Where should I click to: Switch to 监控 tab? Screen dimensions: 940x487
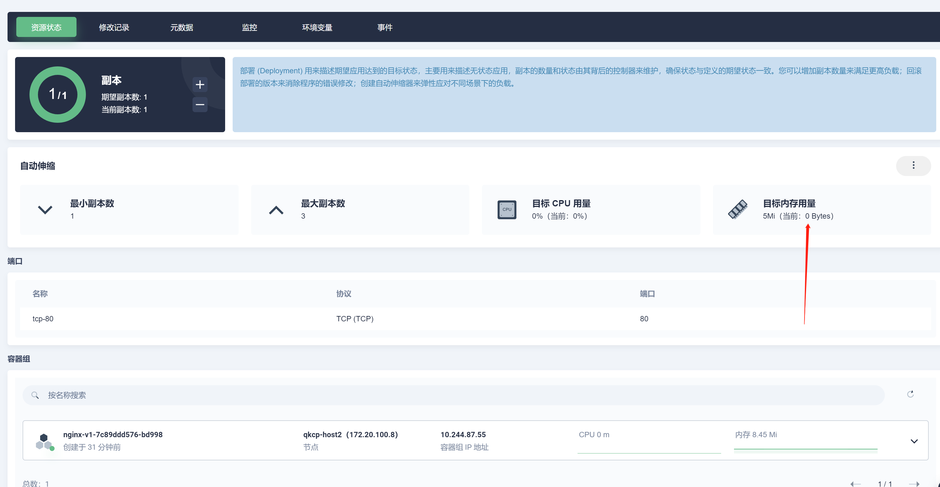click(x=250, y=27)
